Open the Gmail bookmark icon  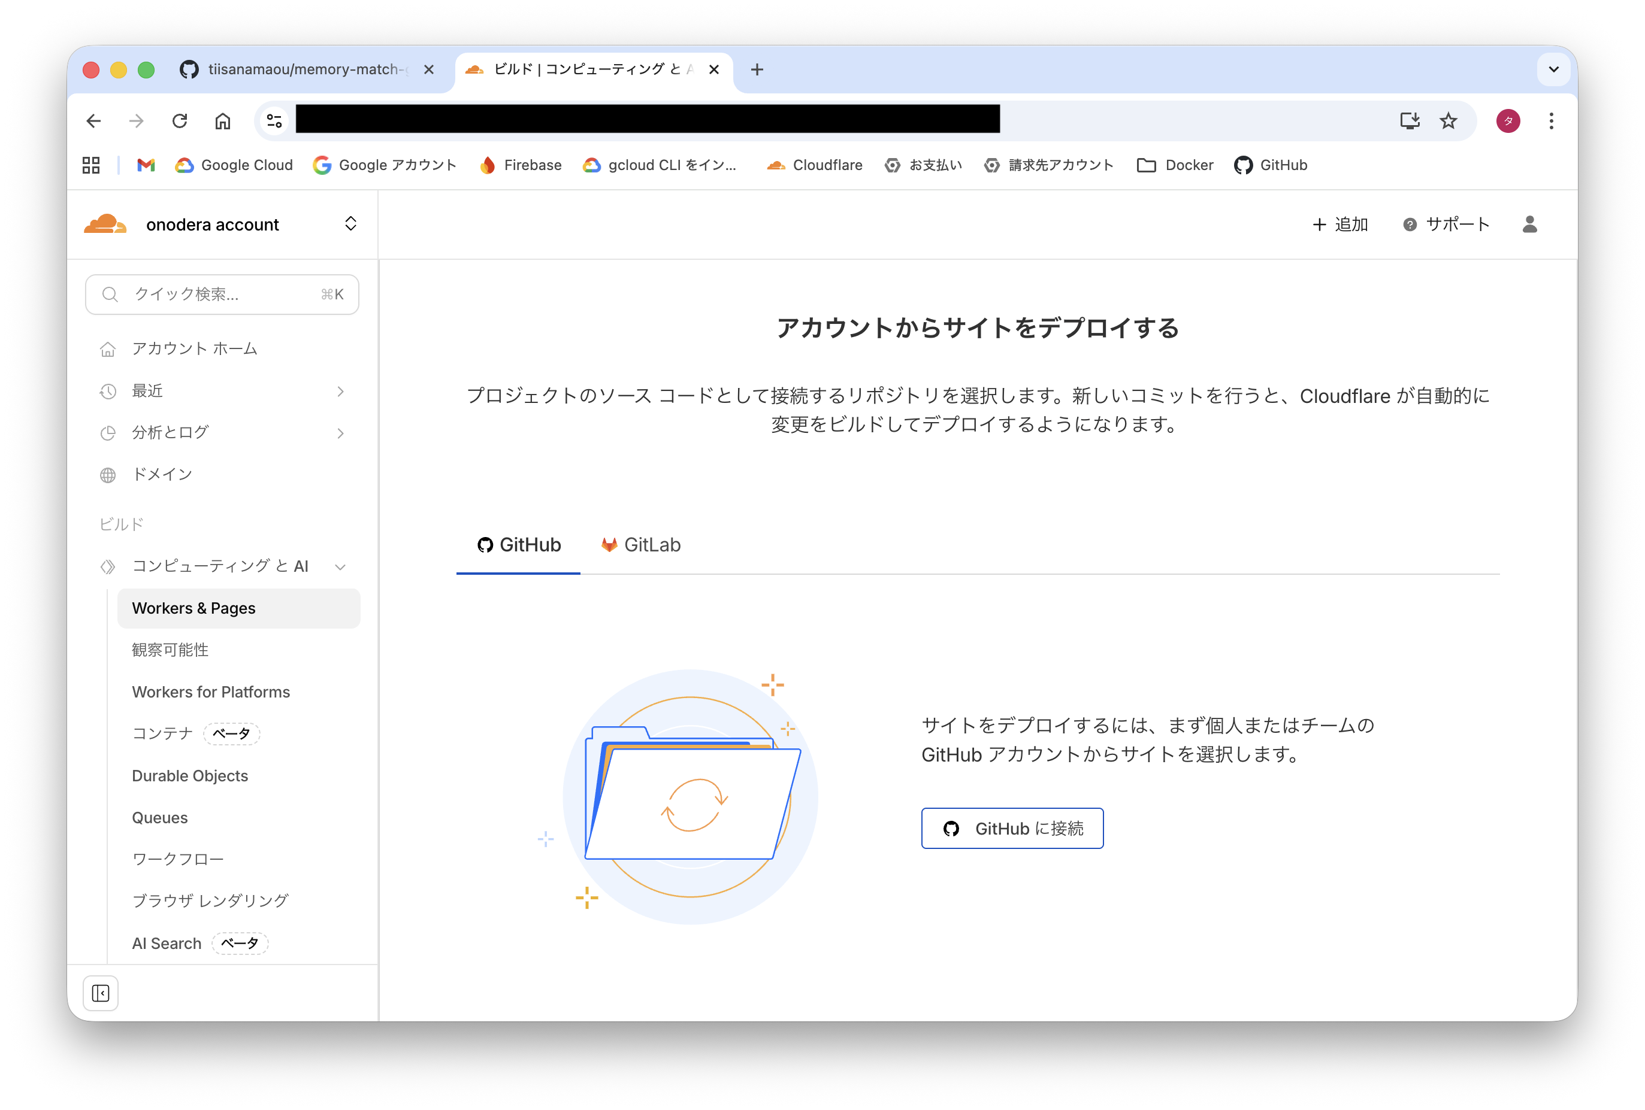coord(146,165)
